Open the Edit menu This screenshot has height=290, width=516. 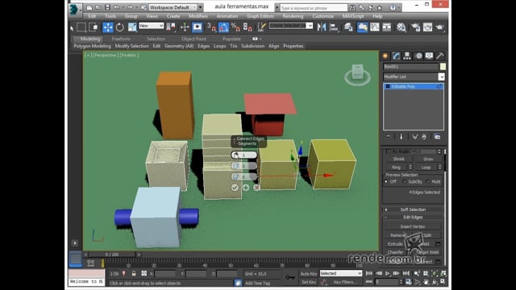(x=92, y=16)
